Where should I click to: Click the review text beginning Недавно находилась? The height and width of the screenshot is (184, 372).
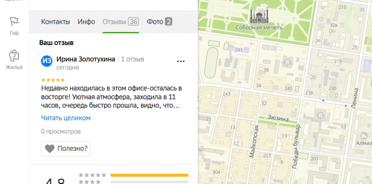coord(111,97)
